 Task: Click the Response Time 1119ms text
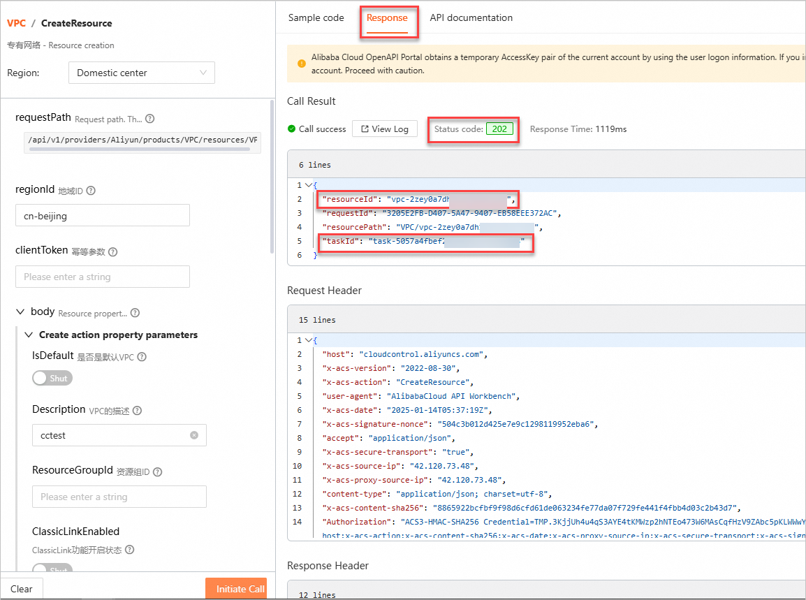coord(578,129)
